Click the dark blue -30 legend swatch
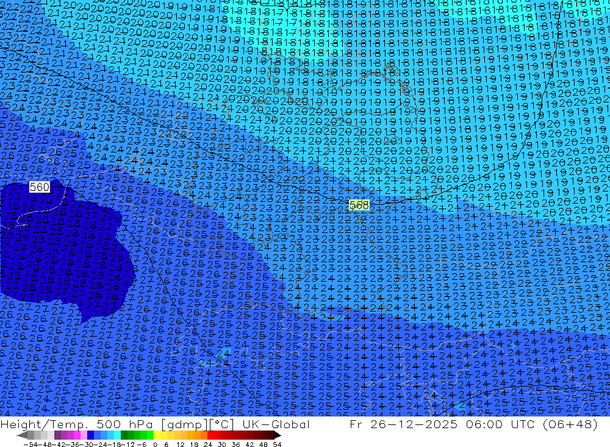The image size is (610, 447). 90,435
